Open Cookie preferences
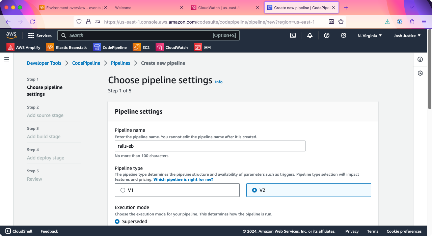 tap(404, 231)
